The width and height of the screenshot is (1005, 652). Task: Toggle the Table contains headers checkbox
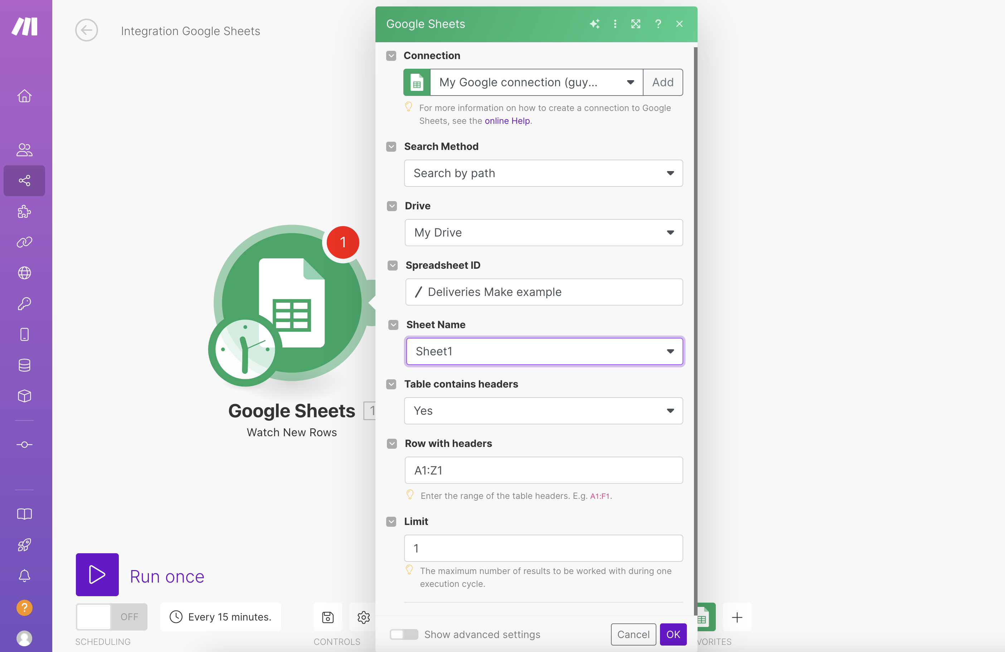(391, 384)
